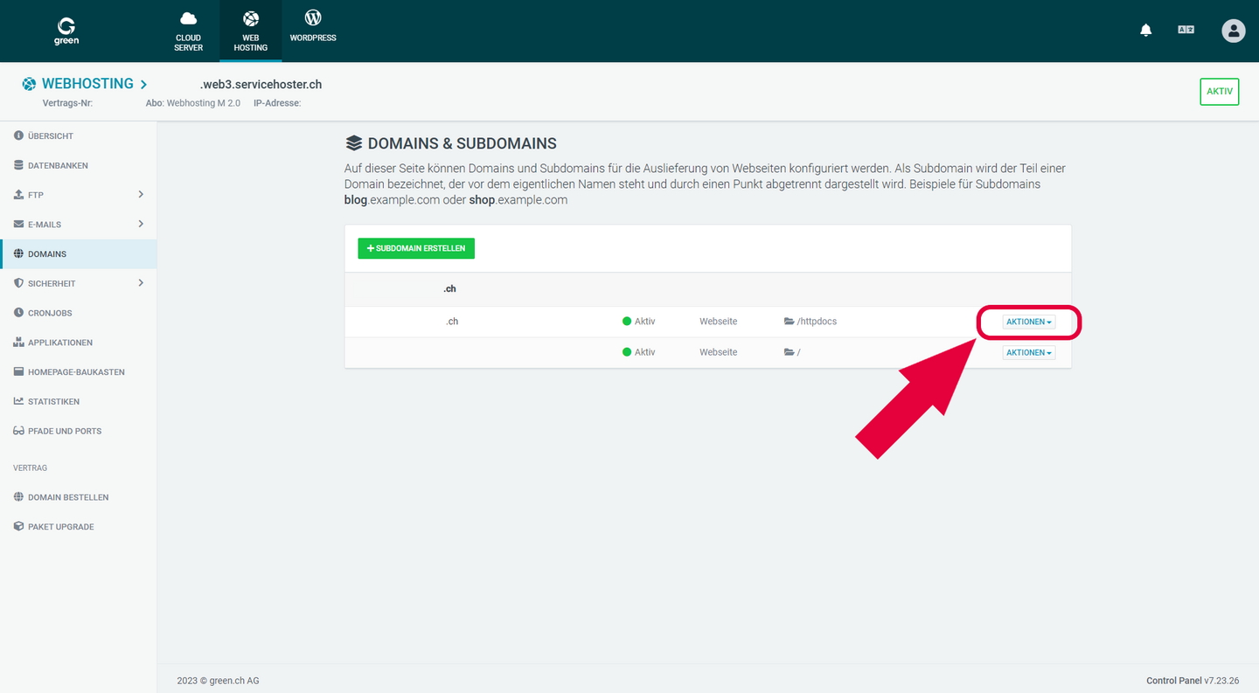Image resolution: width=1259 pixels, height=693 pixels.
Task: Click the green logo in top bar
Action: [x=66, y=31]
